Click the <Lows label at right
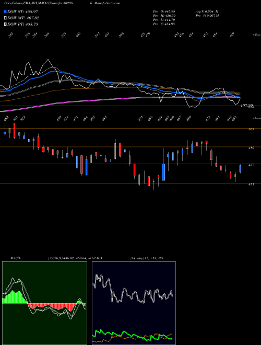This screenshot has width=261, height=345. (256, 118)
